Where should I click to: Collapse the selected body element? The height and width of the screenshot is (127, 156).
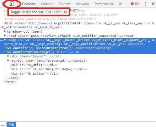pyautogui.click(x=5, y=40)
